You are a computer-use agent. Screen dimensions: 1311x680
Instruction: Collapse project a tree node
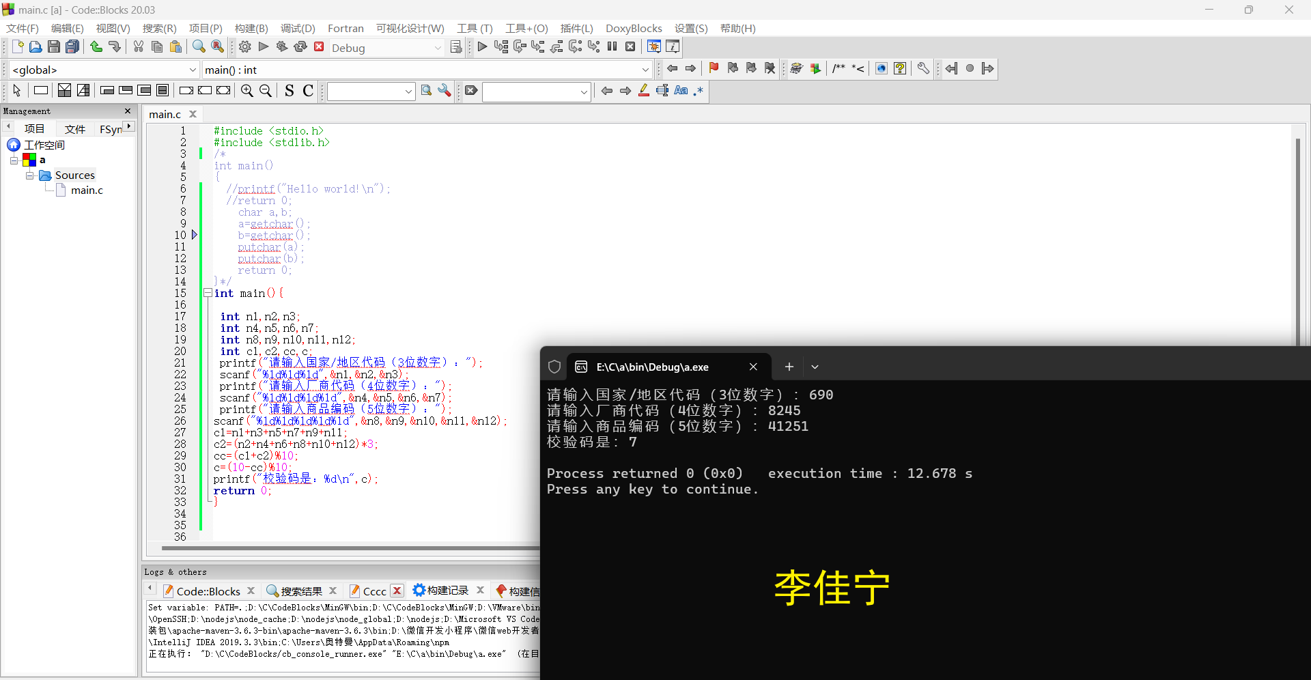14,160
